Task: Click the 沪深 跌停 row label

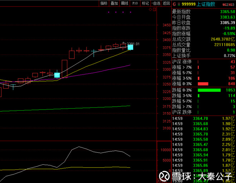Action: click(182, 112)
